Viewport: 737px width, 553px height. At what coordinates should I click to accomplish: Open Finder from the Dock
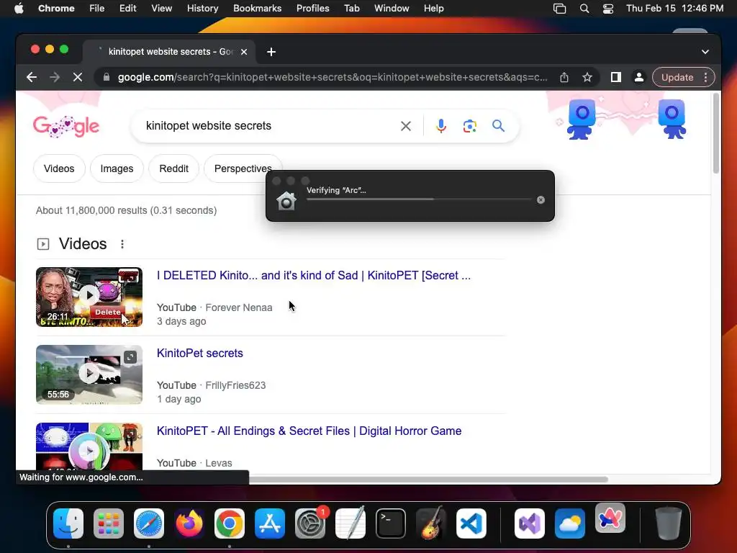[68, 523]
